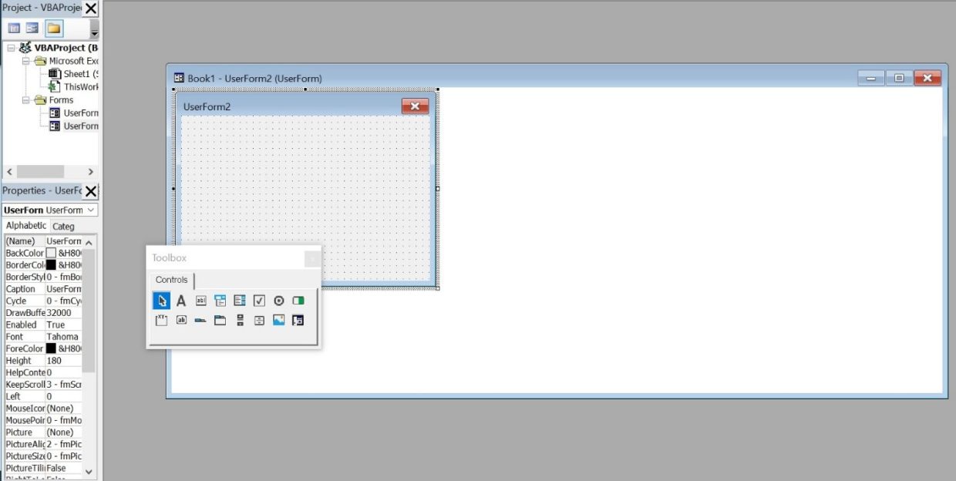Choose the RefEdit control in Toolbox
The width and height of the screenshot is (956, 481).
pos(298,320)
